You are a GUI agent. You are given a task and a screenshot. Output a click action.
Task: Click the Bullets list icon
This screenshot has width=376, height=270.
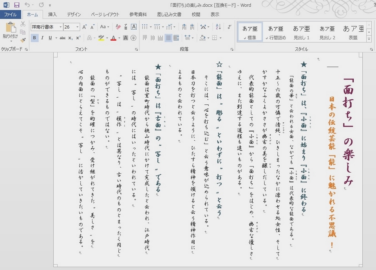coord(145,27)
